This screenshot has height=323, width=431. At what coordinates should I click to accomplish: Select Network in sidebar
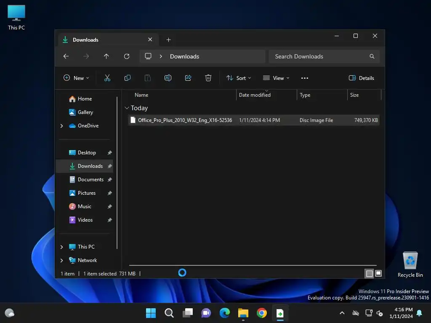coord(87,260)
